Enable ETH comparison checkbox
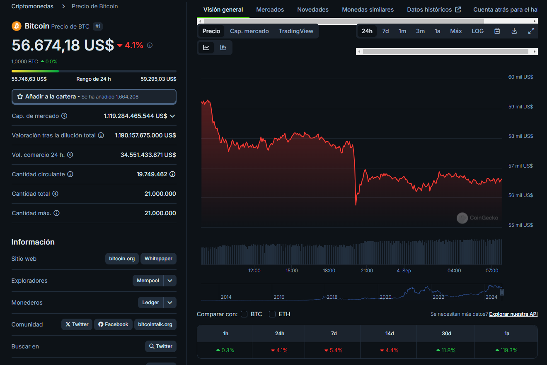Image resolution: width=547 pixels, height=365 pixels. [x=272, y=314]
